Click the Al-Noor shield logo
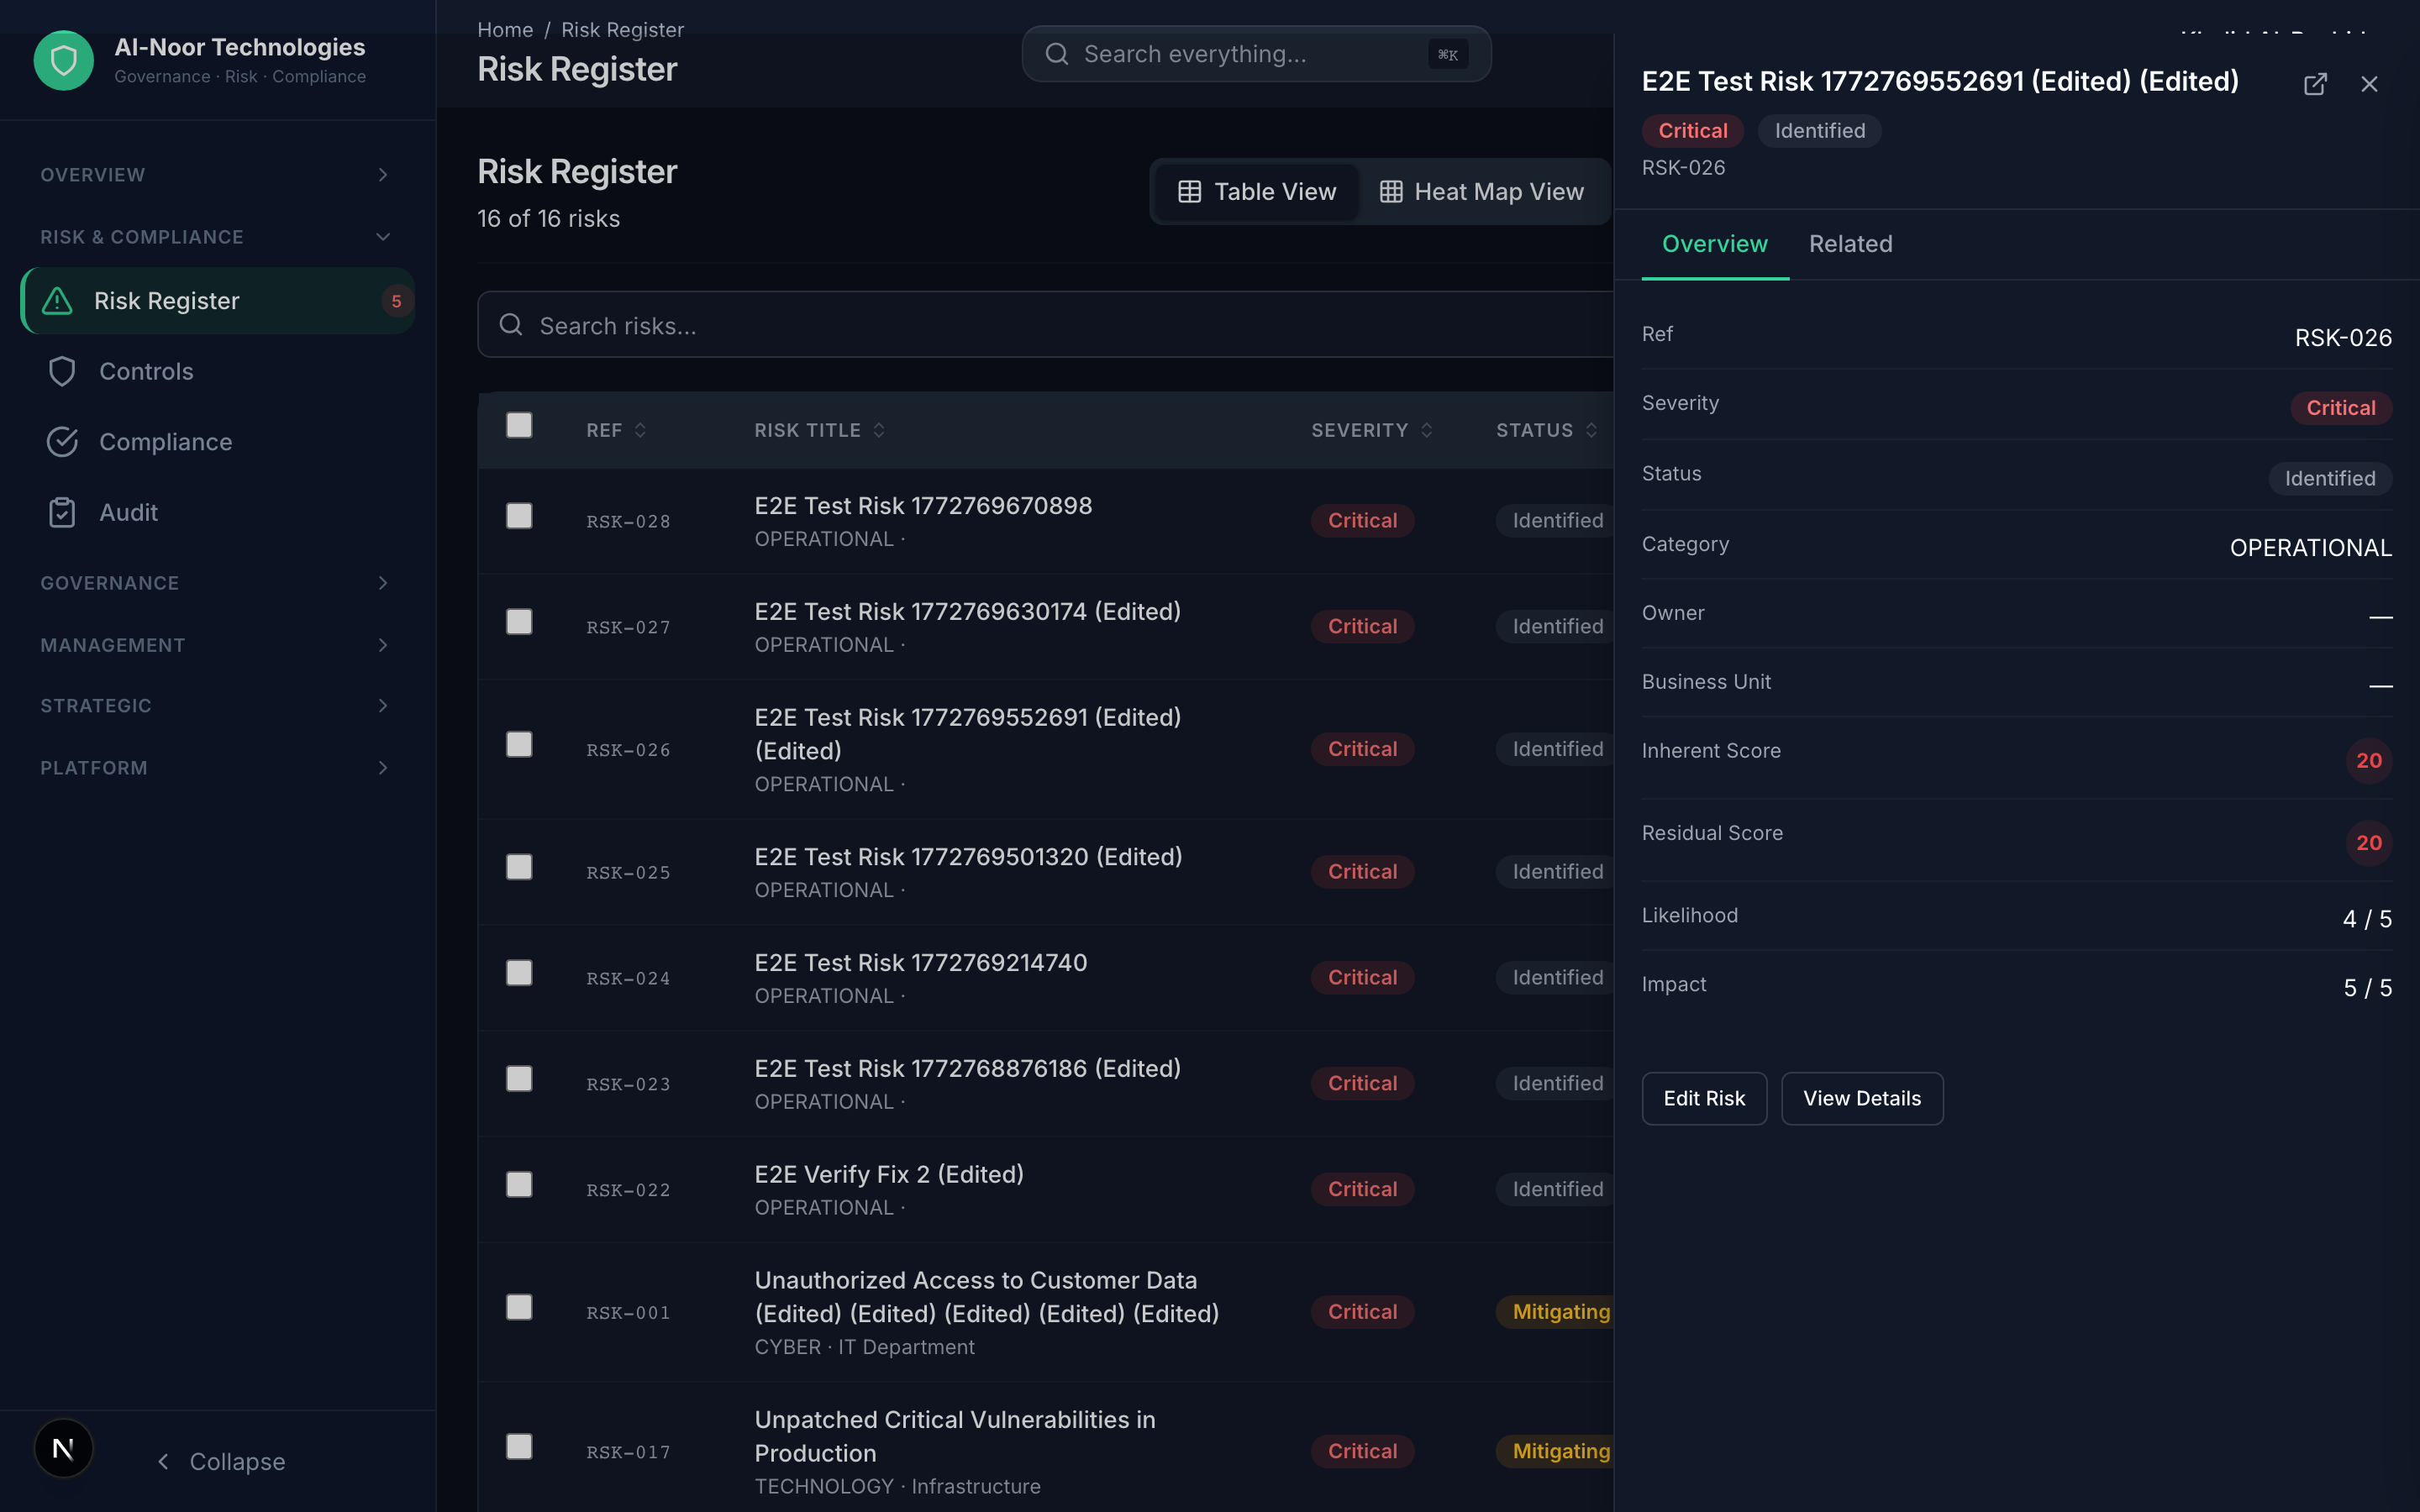The height and width of the screenshot is (1512, 2420). 64,61
